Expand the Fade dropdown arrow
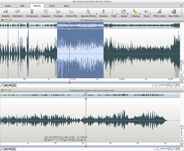This screenshot has height=151, width=184. click(x=117, y=14)
